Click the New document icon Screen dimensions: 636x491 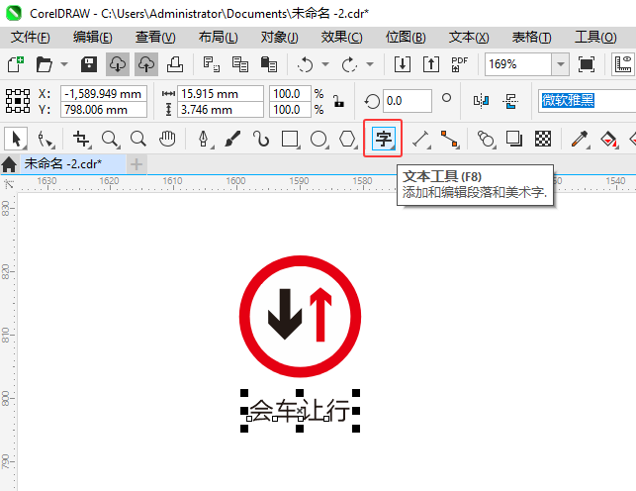click(x=16, y=64)
